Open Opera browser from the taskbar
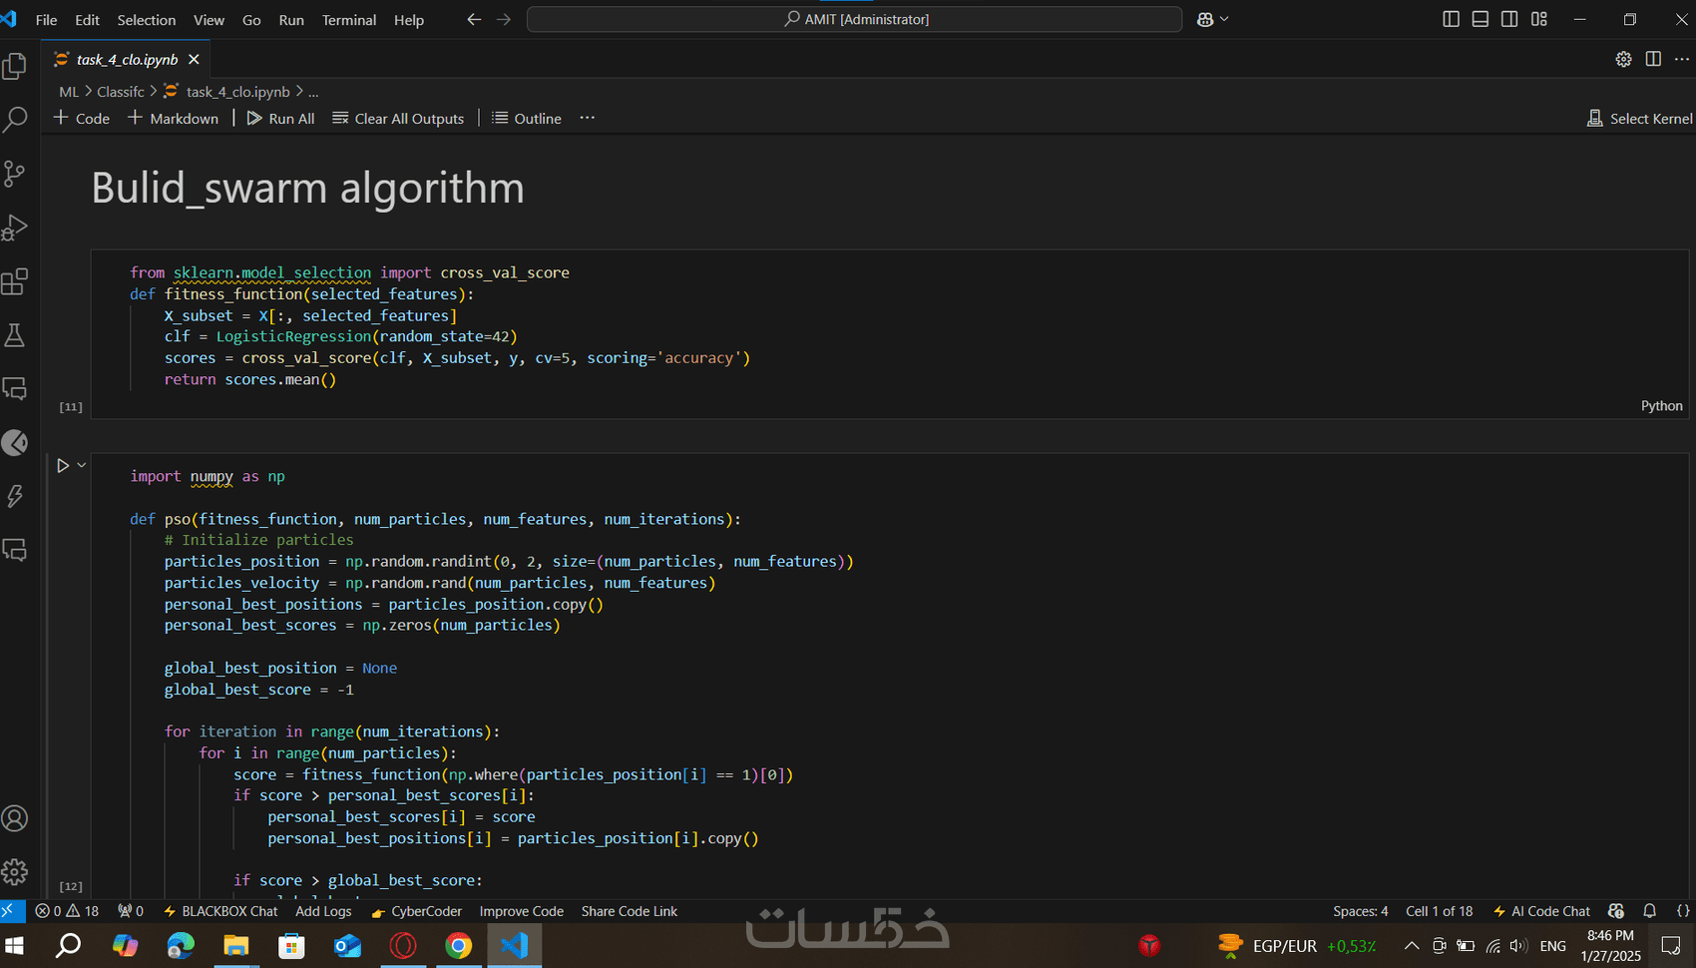Viewport: 1696px width, 968px height. tap(403, 945)
